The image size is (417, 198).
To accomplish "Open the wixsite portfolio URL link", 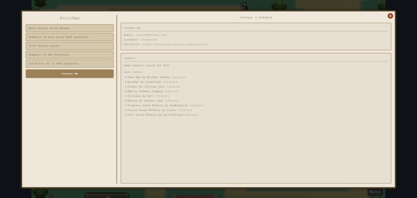I will coord(175,44).
